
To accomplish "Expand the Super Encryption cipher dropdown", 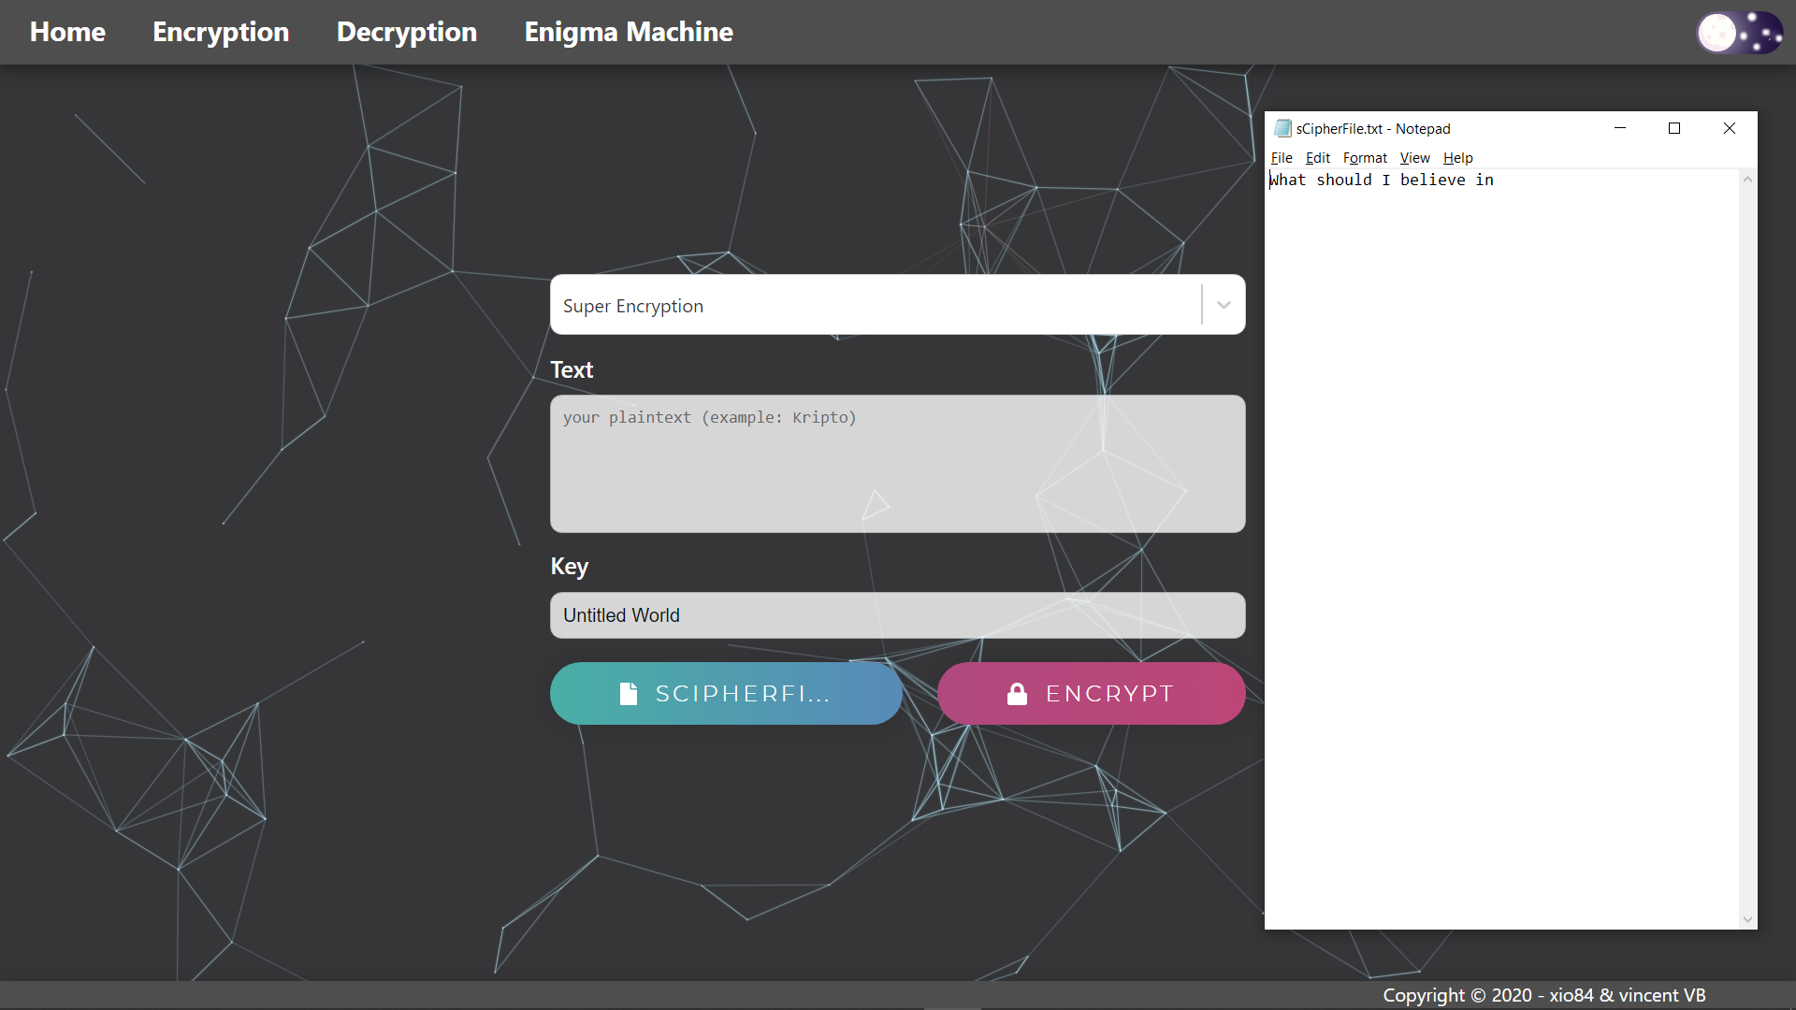I will pyautogui.click(x=875, y=305).
